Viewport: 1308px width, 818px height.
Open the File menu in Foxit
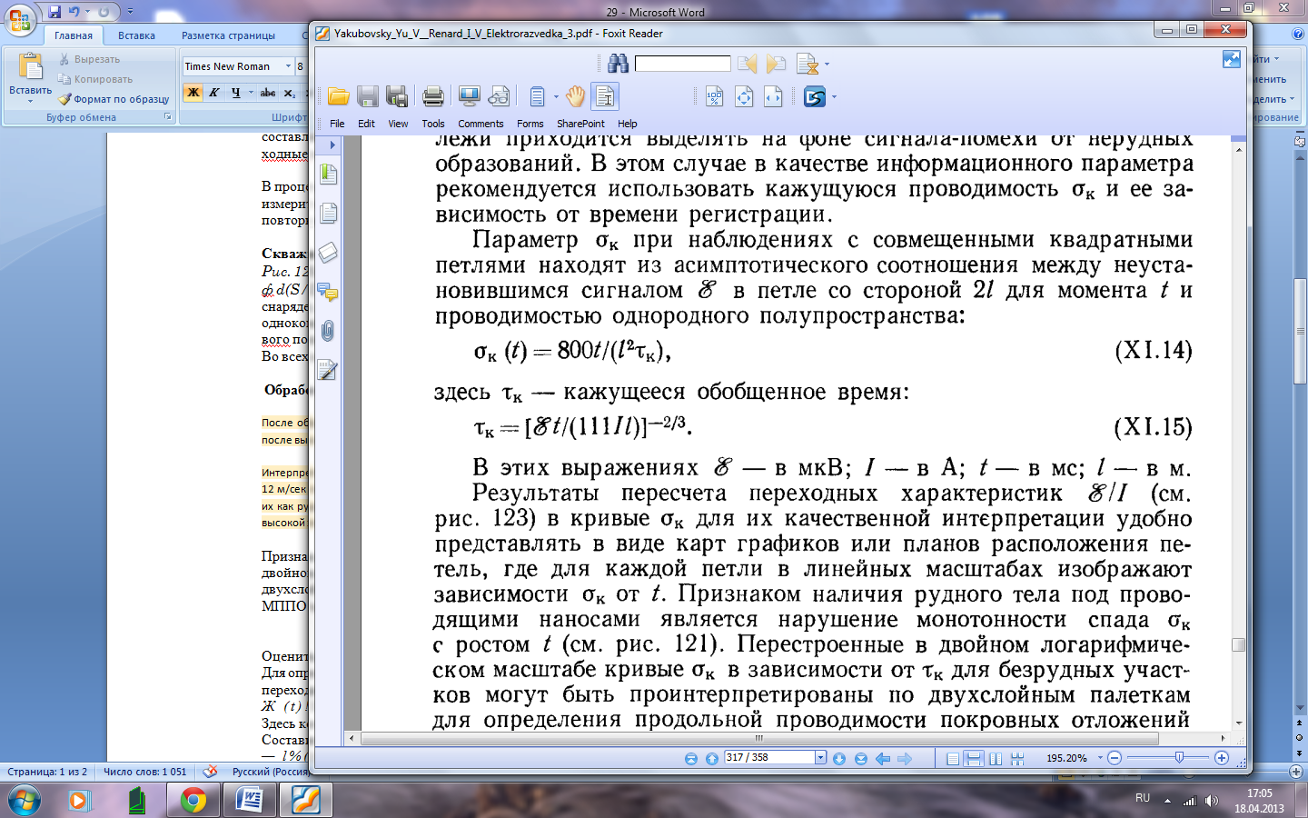(x=337, y=124)
